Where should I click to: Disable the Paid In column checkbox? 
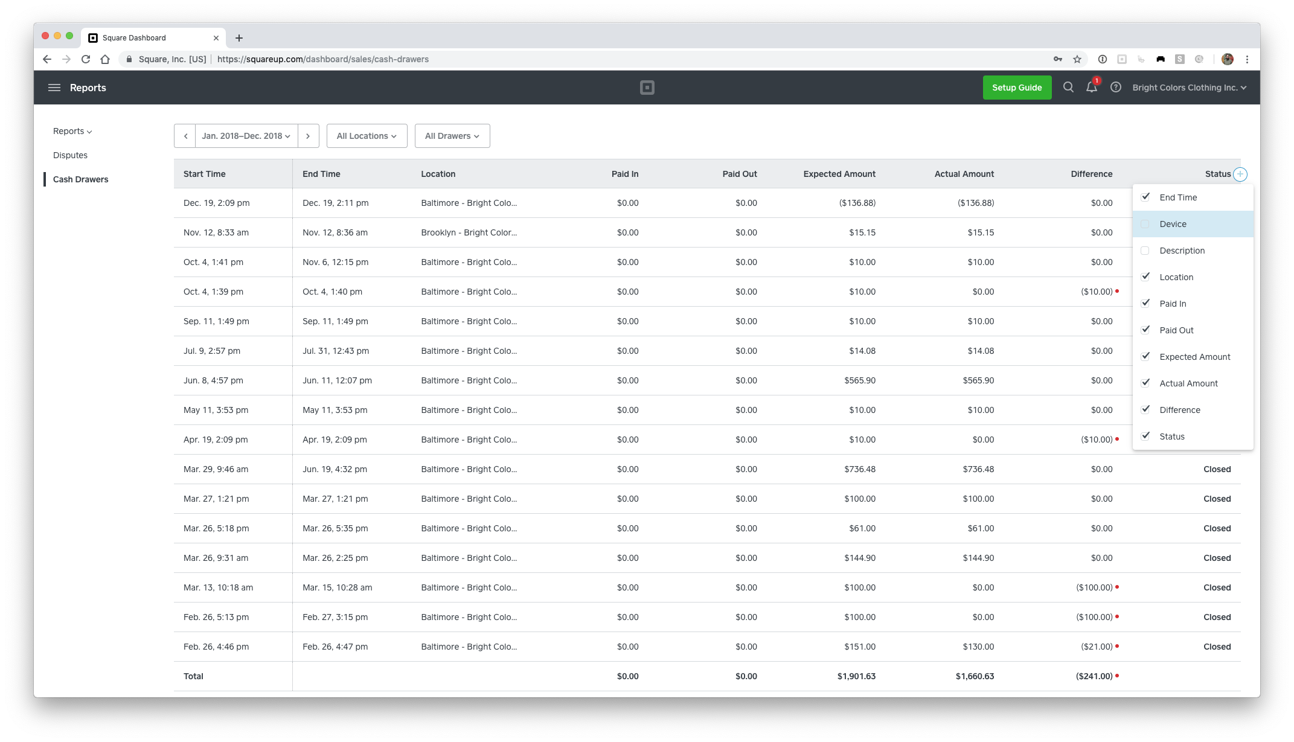1145,303
